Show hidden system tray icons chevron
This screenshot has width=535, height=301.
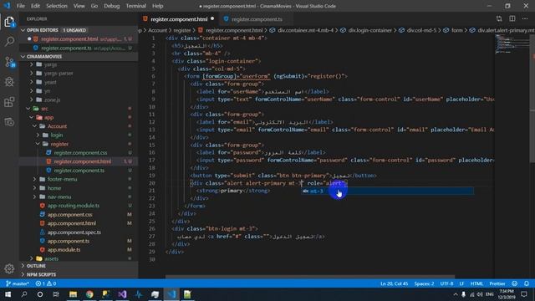[x=455, y=294]
